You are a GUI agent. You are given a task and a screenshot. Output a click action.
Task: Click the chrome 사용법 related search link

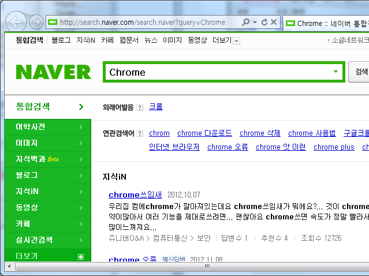(x=312, y=133)
